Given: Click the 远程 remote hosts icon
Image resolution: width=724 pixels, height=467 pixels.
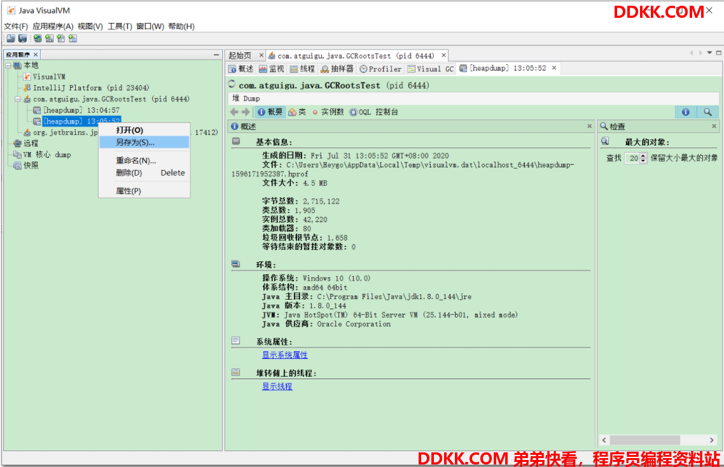Looking at the screenshot, I should click(18, 143).
